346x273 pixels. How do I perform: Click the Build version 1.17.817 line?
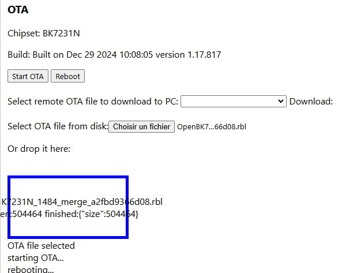[114, 55]
